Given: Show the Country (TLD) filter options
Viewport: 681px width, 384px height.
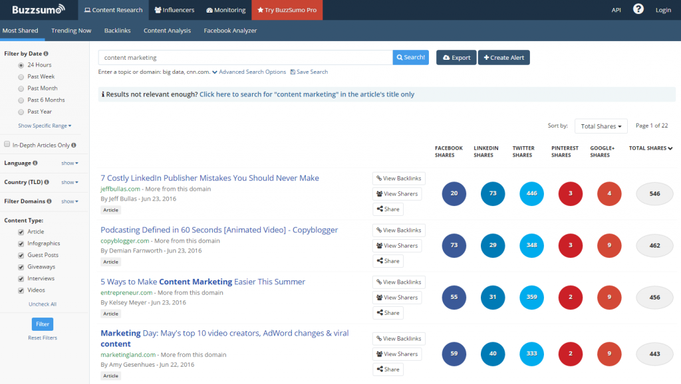Looking at the screenshot, I should pyautogui.click(x=69, y=182).
